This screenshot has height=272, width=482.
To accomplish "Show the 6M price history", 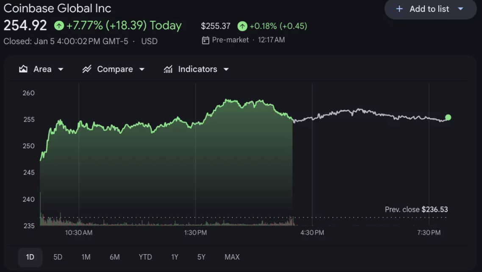I will click(114, 257).
